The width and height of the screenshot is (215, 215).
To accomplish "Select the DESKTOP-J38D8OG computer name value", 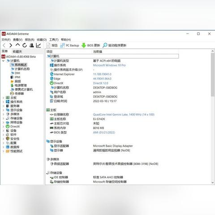I will coord(105,88).
